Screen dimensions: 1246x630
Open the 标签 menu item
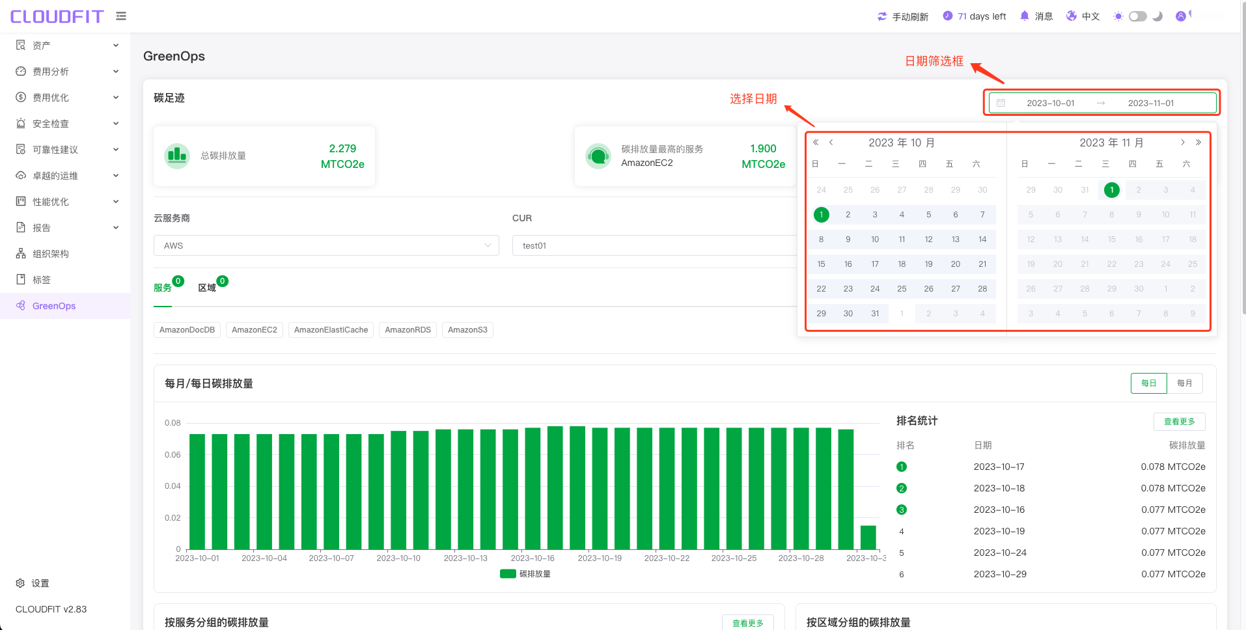65,280
